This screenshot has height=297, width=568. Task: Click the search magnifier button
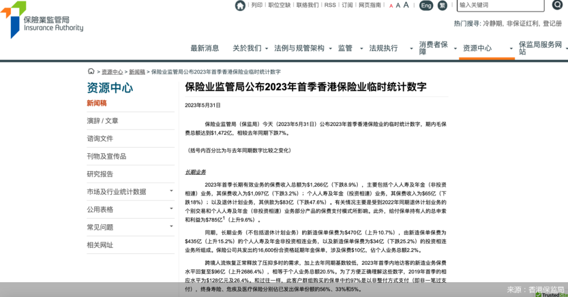pyautogui.click(x=557, y=5)
